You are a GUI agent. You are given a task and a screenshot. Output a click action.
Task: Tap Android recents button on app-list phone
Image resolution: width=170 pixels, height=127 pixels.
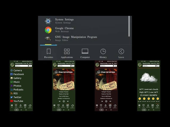click(x=26, y=110)
